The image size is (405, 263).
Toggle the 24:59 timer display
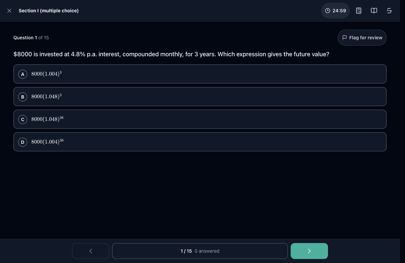point(335,11)
